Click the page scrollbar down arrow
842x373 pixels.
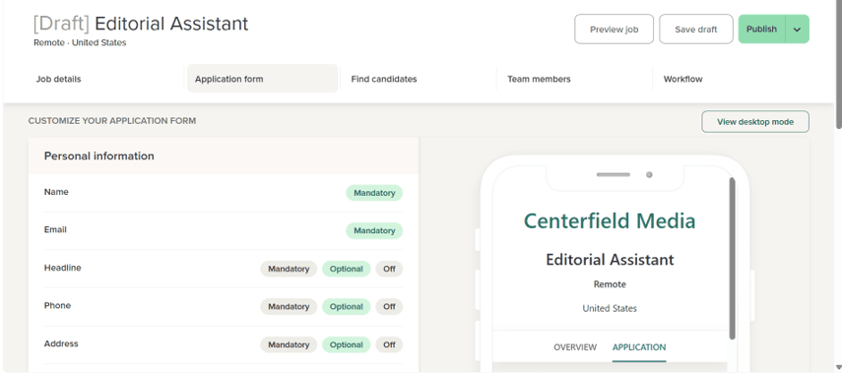(x=839, y=368)
